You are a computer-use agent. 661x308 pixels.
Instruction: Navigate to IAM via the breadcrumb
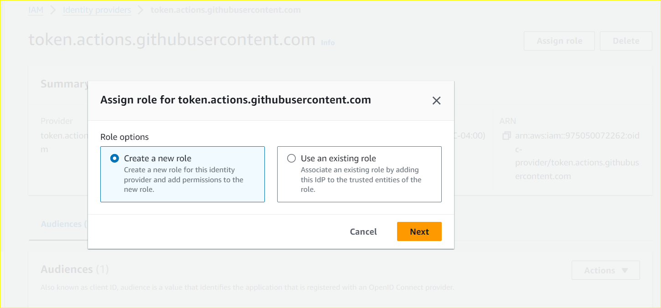pos(36,10)
